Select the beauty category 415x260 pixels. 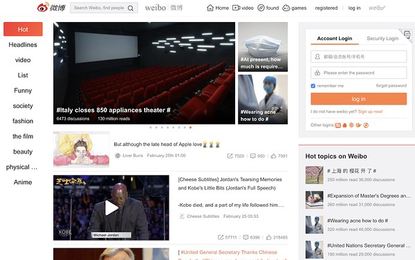pyautogui.click(x=23, y=151)
